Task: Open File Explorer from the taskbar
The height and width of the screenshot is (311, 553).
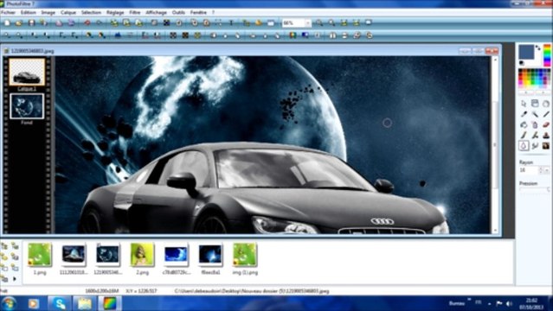Action: [85, 303]
